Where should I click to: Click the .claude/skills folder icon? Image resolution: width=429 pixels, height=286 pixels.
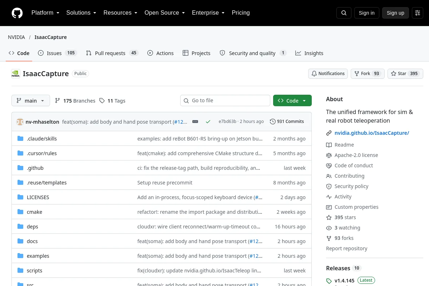click(20, 139)
